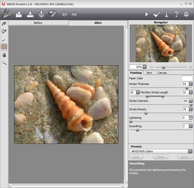This screenshot has width=194, height=188.
Task: Select the Hand pan tool
Action: 4,55
